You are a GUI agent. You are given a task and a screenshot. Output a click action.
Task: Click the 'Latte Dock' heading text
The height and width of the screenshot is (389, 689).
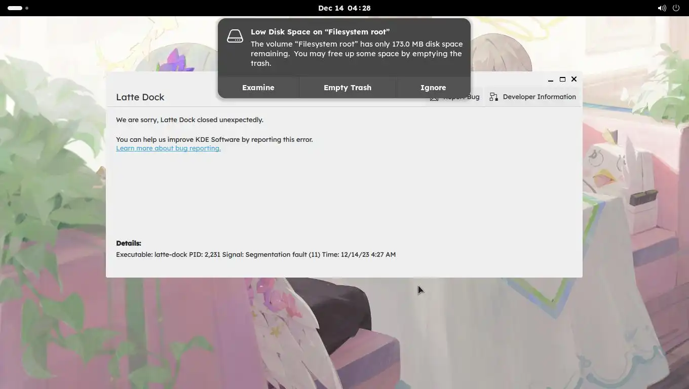(140, 97)
